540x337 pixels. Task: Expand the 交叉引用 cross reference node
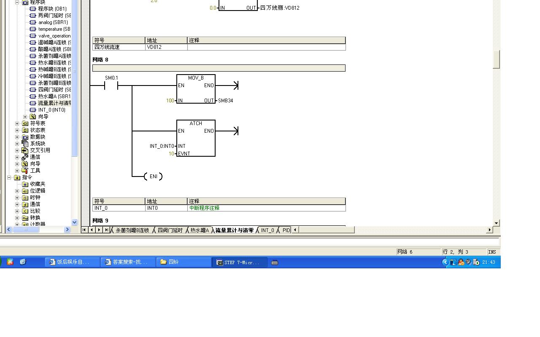click(x=17, y=150)
